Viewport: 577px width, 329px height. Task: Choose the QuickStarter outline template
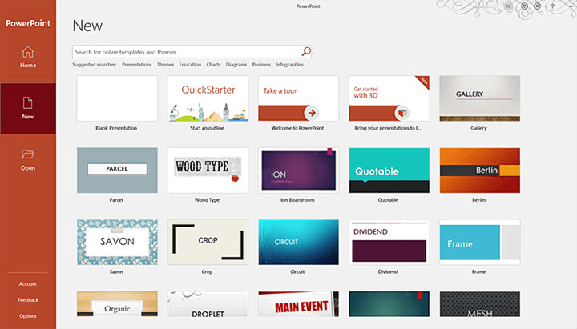point(208,98)
